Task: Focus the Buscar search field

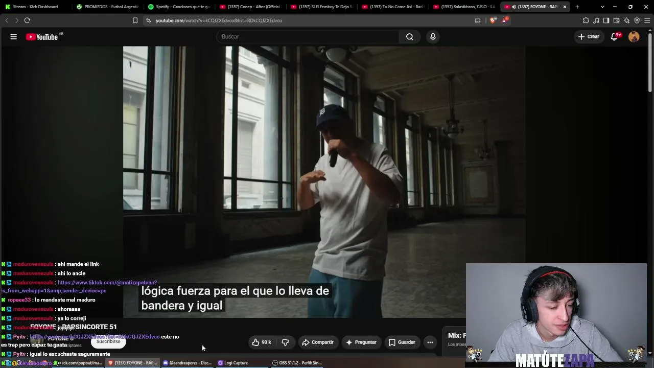Action: (x=308, y=37)
